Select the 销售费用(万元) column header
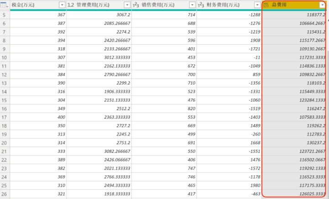This screenshot has height=199, width=329. [164, 5]
